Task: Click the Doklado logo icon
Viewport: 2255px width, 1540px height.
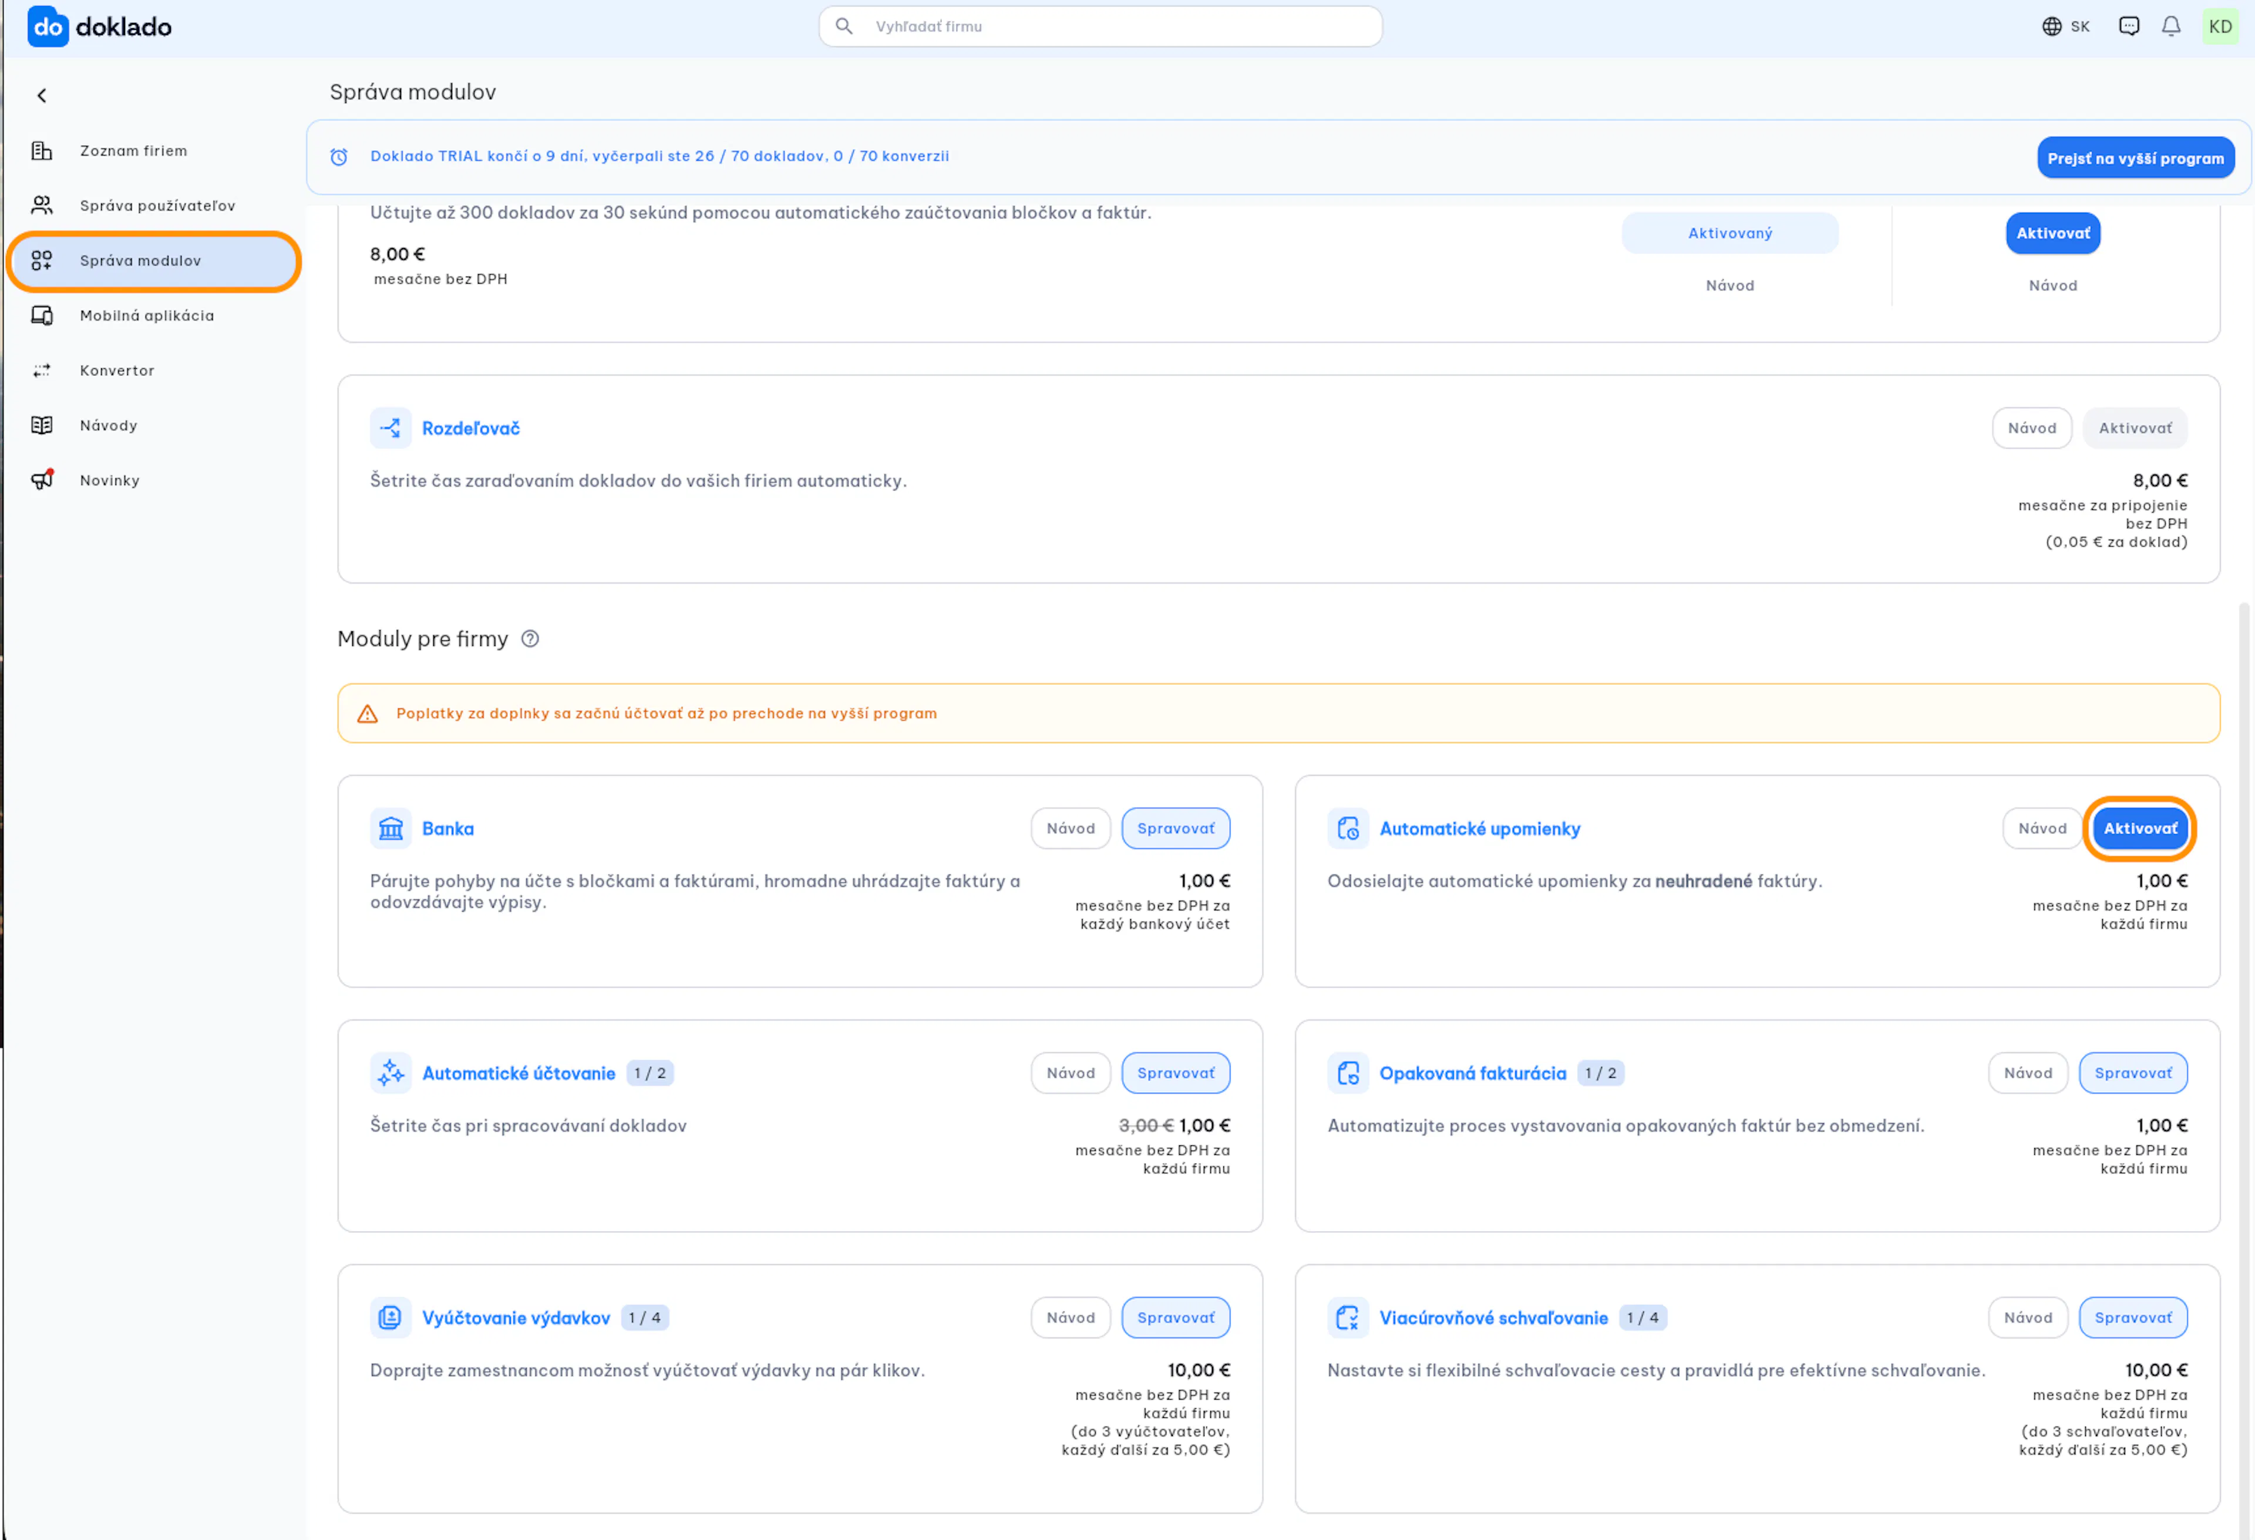Action: pos(48,26)
